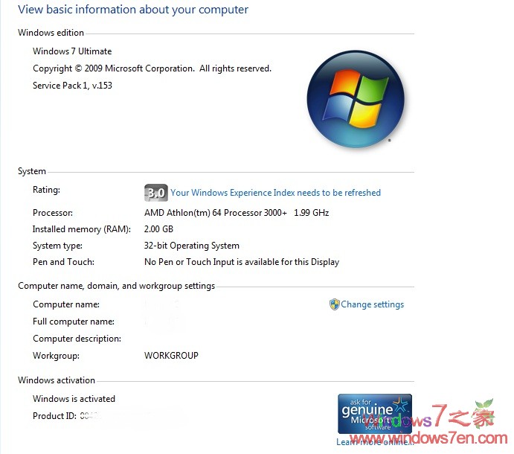Click the Windows Experience Index 3.0 rating badge

pyautogui.click(x=156, y=193)
